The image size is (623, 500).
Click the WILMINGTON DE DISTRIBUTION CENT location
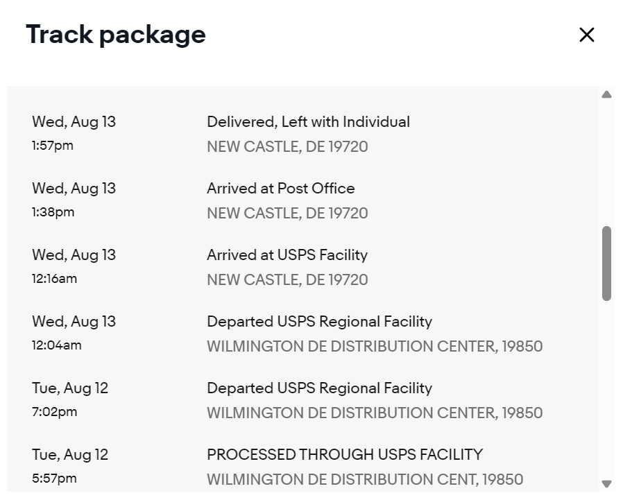[x=365, y=479]
